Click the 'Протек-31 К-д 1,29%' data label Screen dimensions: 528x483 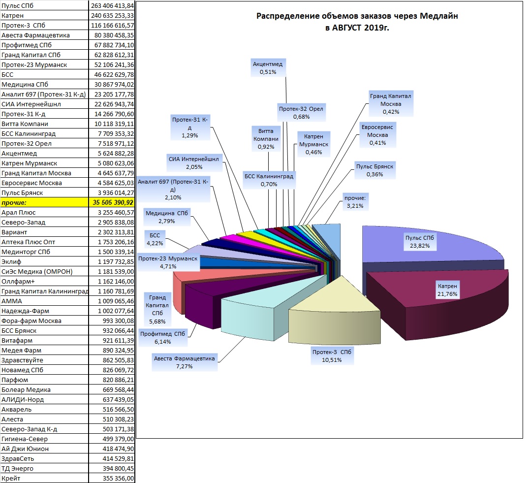click(190, 128)
